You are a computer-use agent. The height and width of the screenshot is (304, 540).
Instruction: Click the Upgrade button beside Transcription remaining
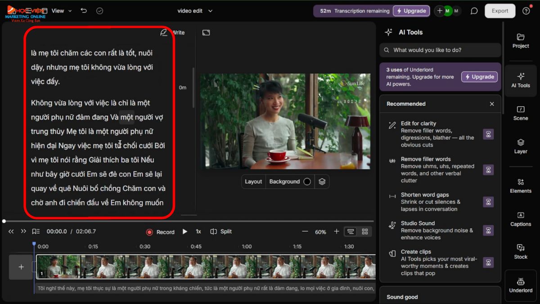pyautogui.click(x=410, y=11)
